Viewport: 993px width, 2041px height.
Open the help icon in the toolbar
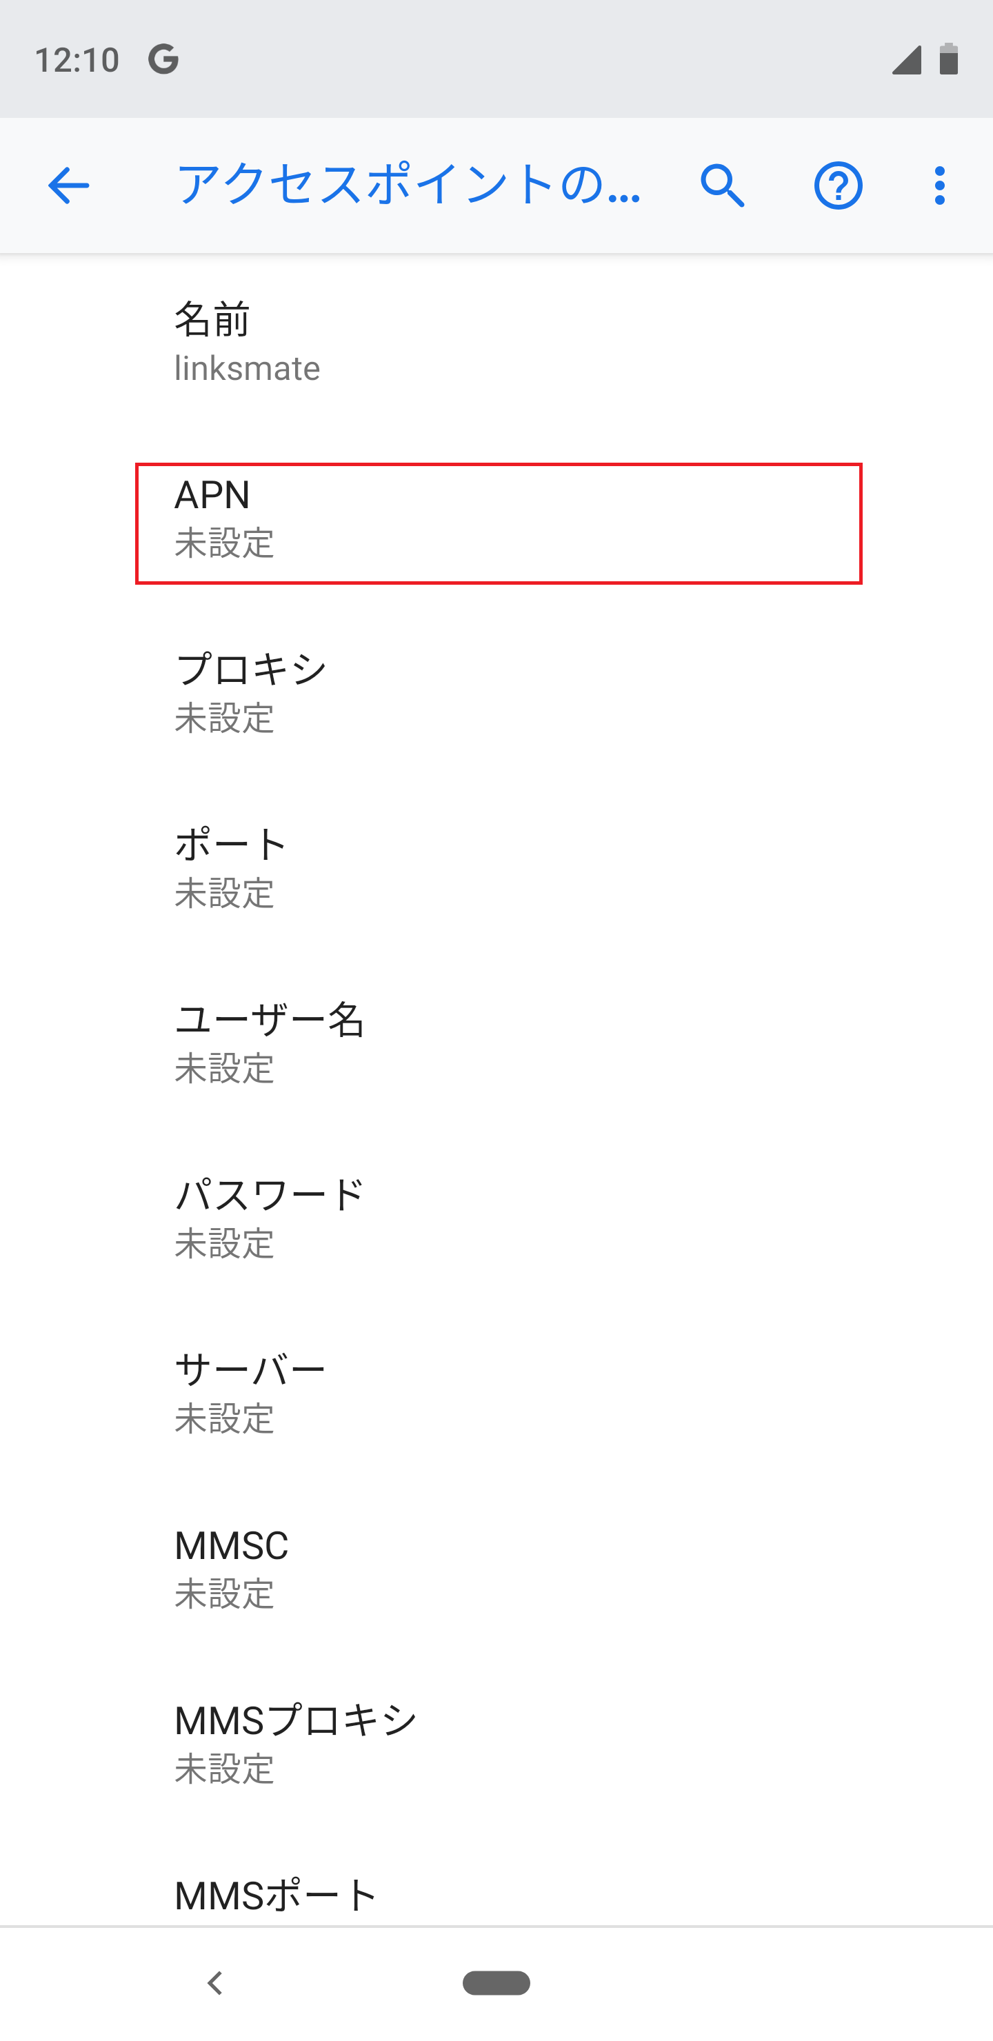click(x=838, y=185)
